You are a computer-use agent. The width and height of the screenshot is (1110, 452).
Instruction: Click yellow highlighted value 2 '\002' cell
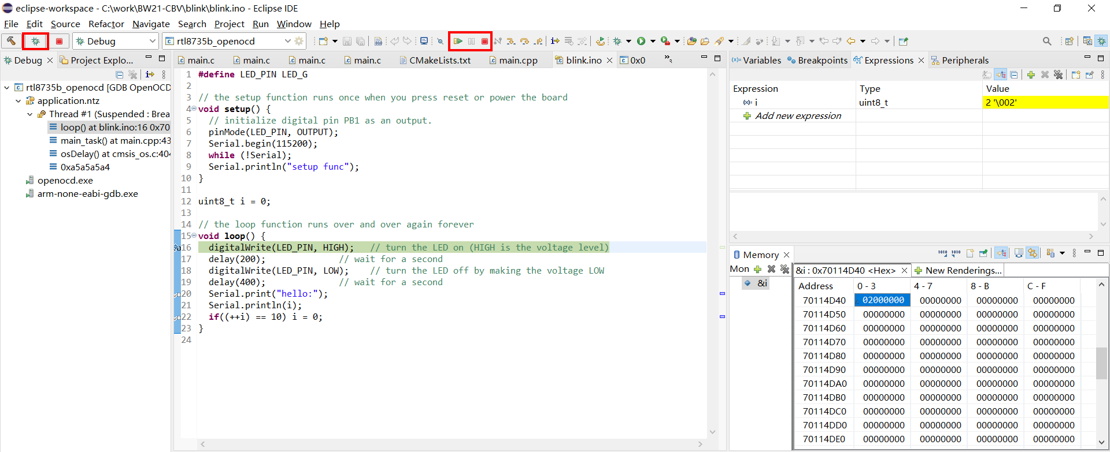[x=1045, y=102]
